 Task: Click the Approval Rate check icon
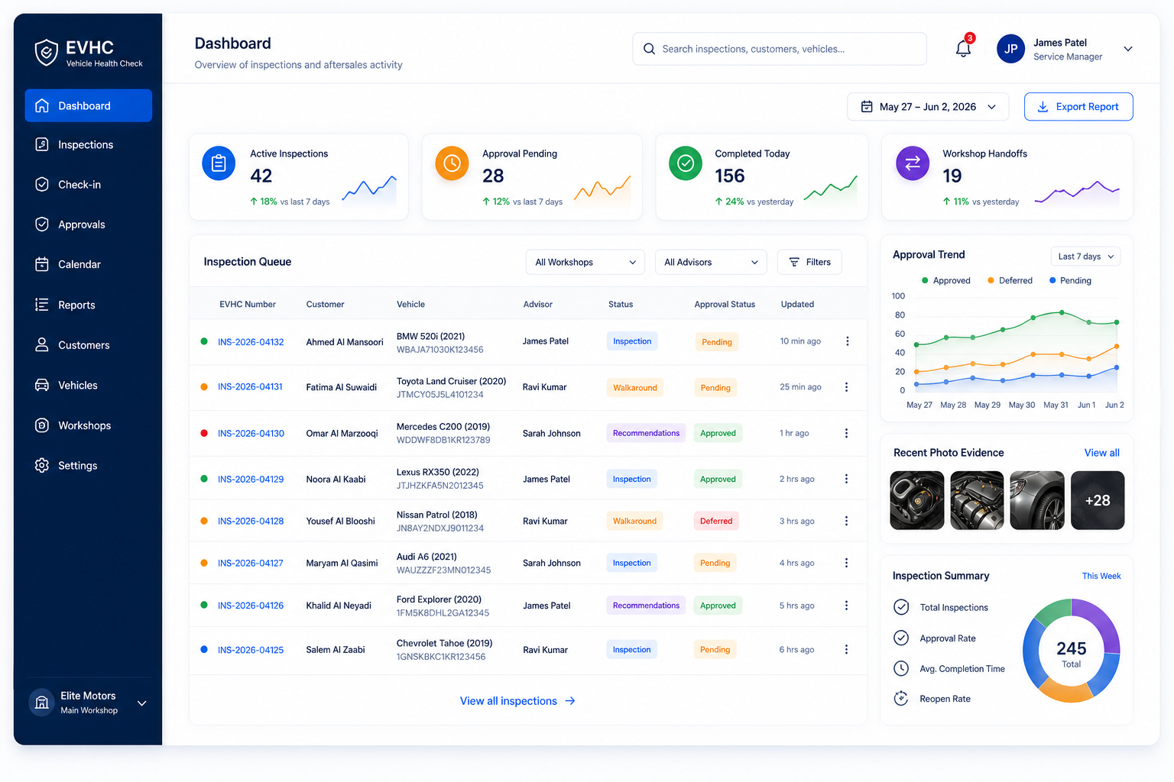pos(901,638)
